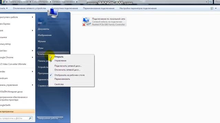Launch Bandicam from program list
220x123 pixels.
(x=4, y=78)
